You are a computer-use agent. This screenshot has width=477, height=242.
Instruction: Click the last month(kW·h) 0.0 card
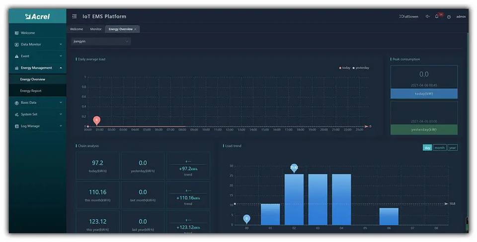pos(143,195)
